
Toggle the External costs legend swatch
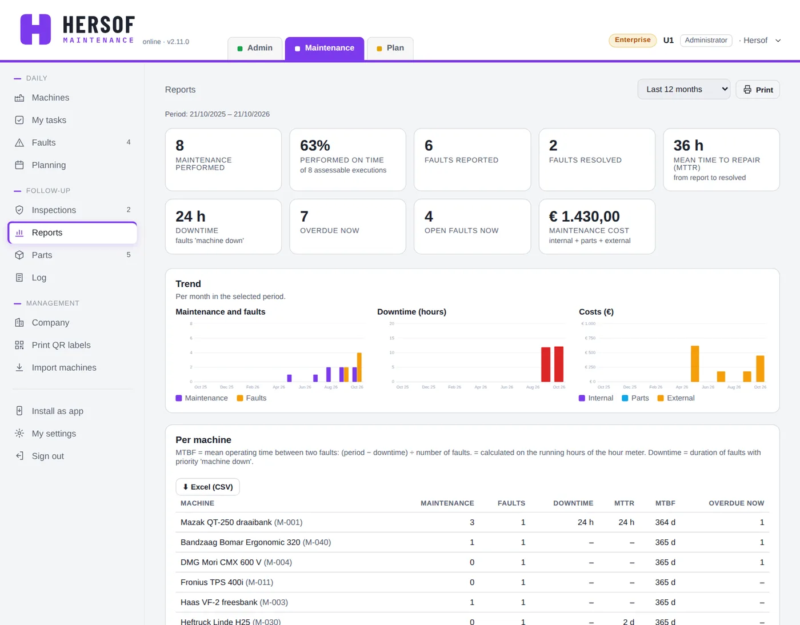click(x=661, y=398)
